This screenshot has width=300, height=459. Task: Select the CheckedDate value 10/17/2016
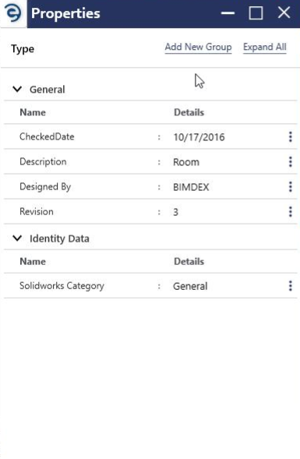[199, 137]
